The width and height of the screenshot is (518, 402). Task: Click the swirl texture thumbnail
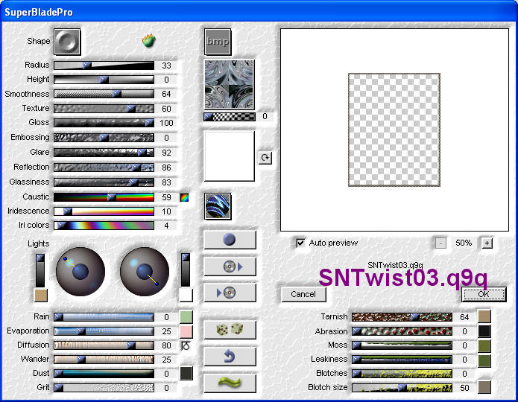(x=230, y=84)
